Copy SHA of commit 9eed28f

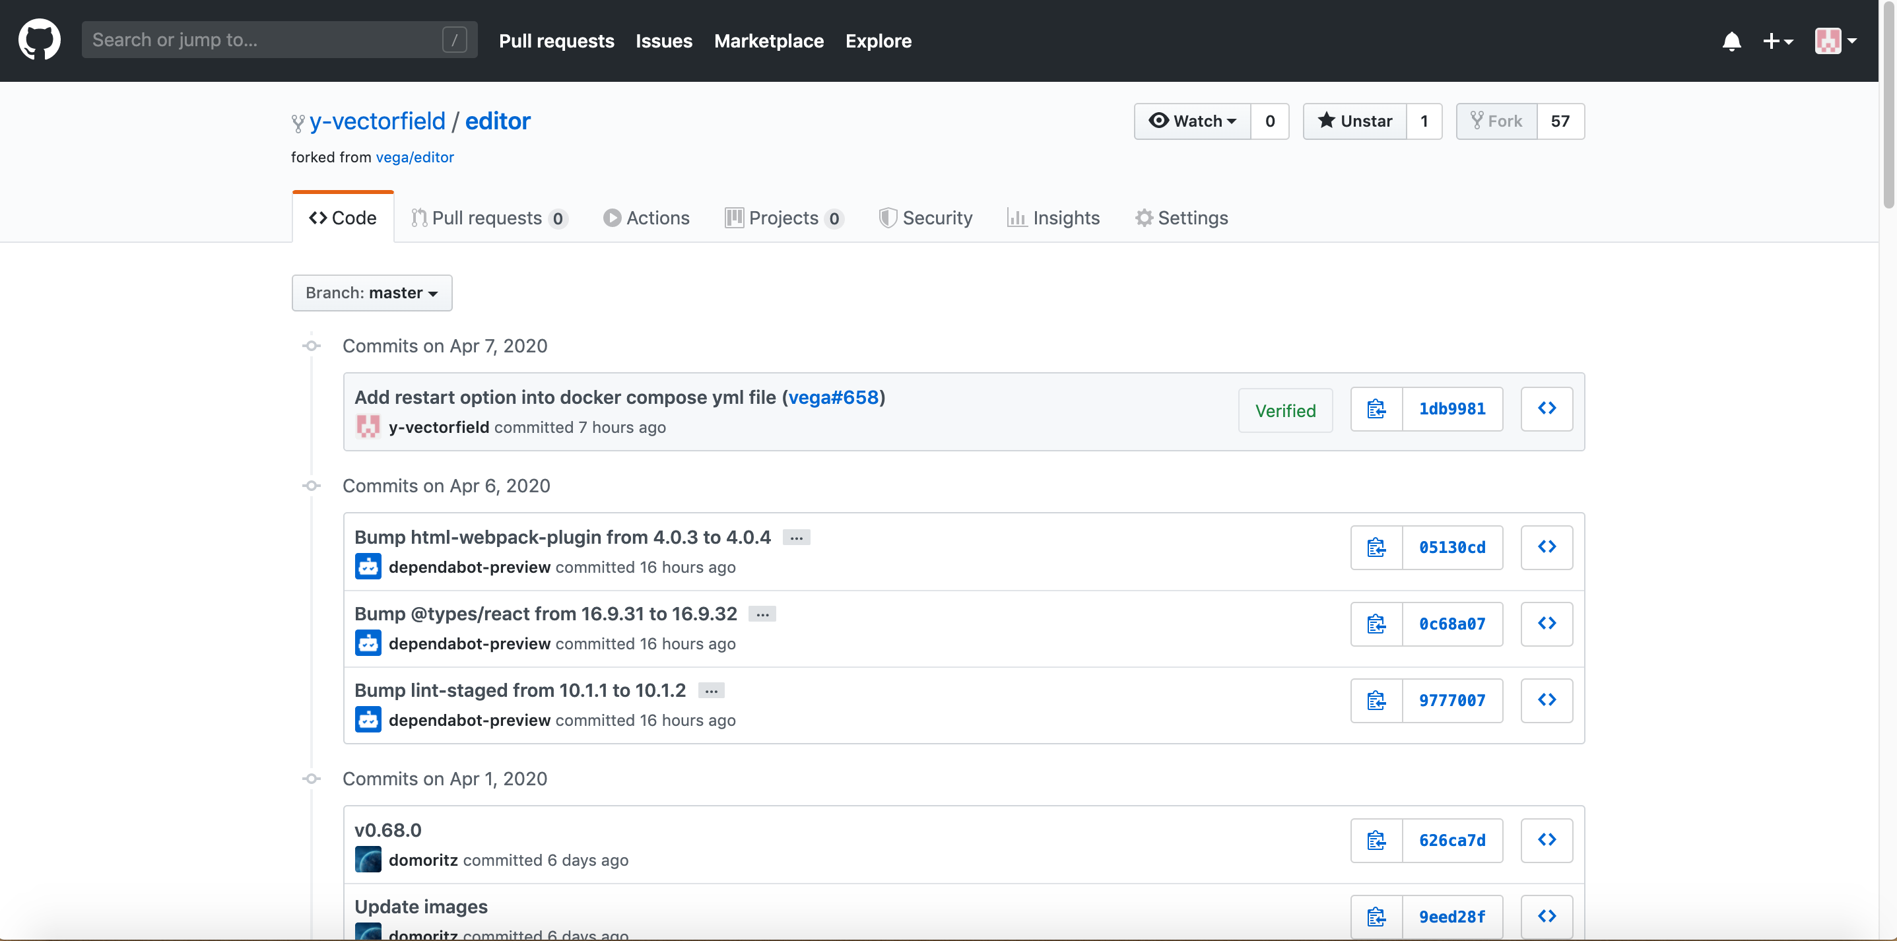click(1376, 917)
